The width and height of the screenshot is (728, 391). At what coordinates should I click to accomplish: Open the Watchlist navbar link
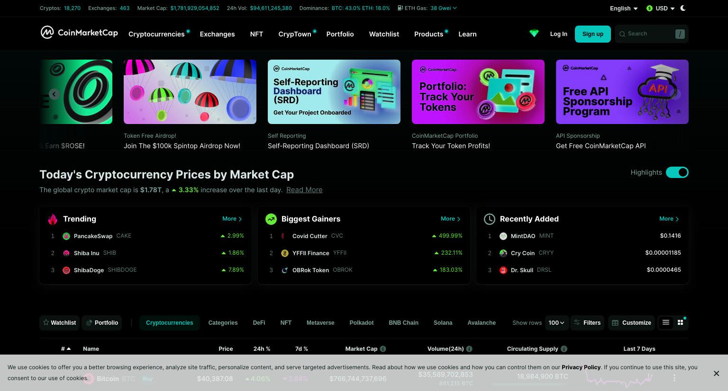pos(384,34)
